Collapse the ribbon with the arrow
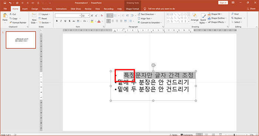The height and width of the screenshot is (136, 259). click(x=256, y=27)
